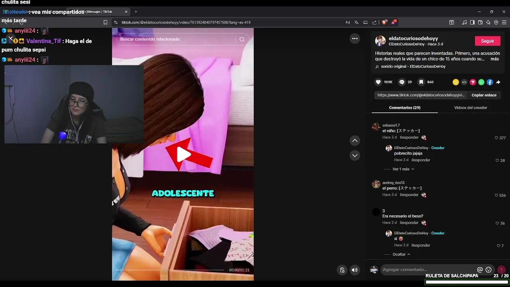Seek in the video progress bar
Image resolution: width=510 pixels, height=287 pixels.
coord(170,270)
